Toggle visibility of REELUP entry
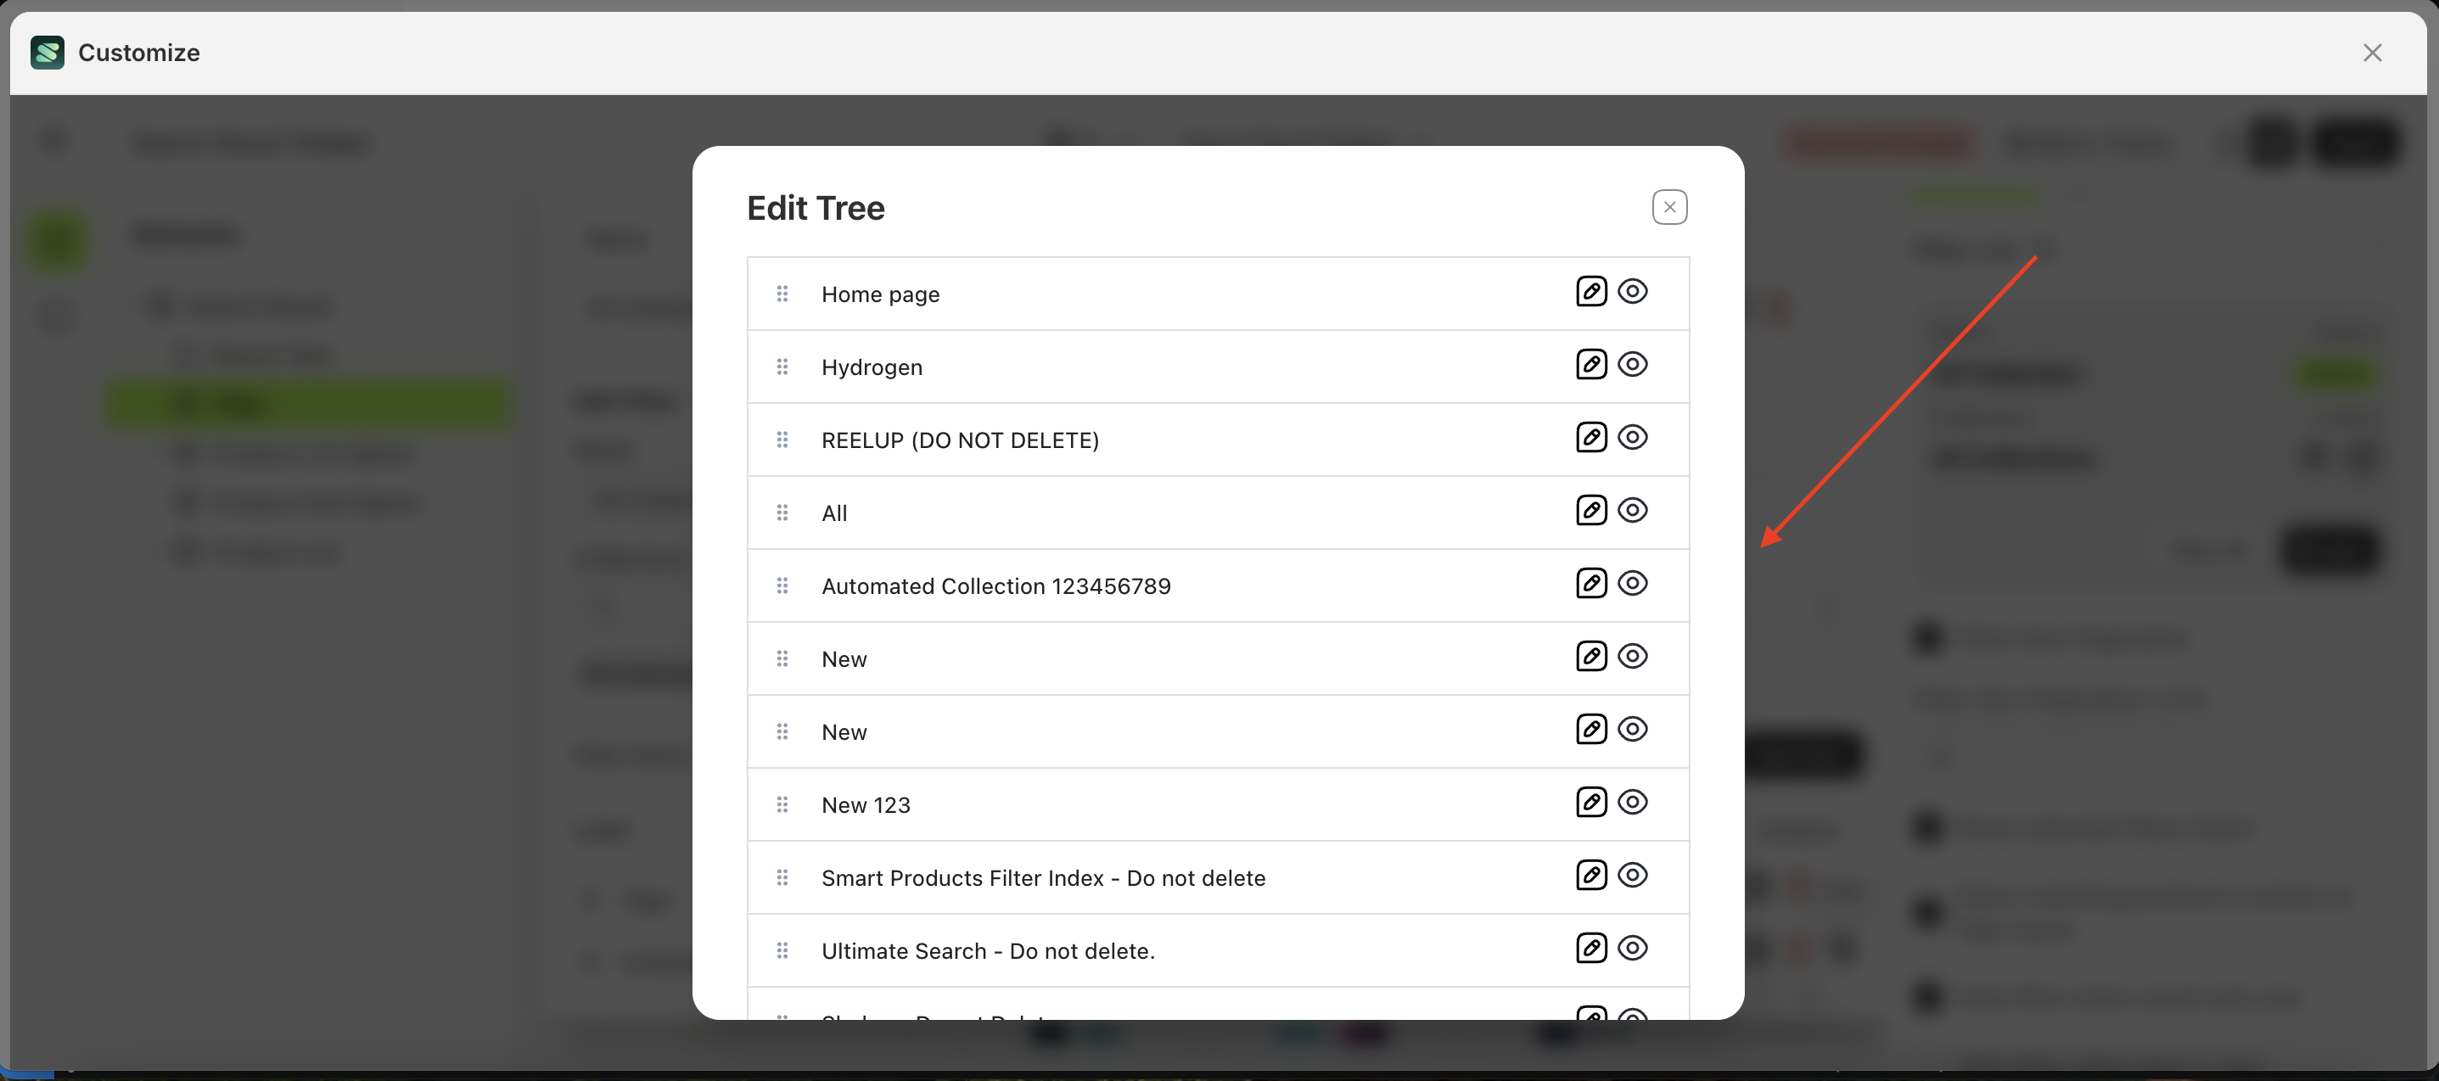Screen dimensions: 2439x1081 [x=1634, y=437]
